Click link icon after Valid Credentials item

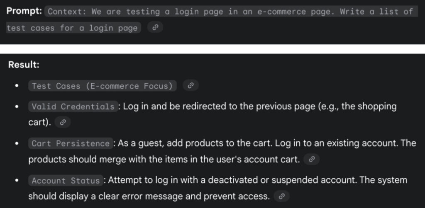(63, 122)
